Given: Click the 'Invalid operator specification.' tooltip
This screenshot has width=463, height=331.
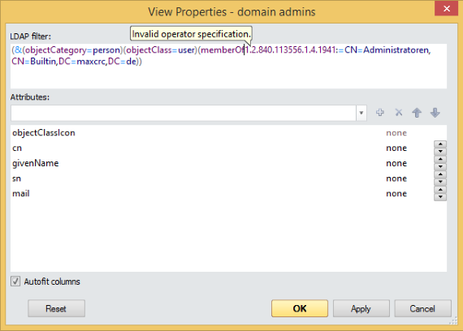Looking at the screenshot, I should click(191, 34).
